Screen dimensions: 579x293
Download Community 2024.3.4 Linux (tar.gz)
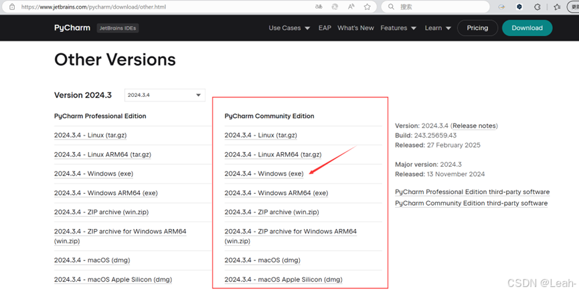(260, 135)
